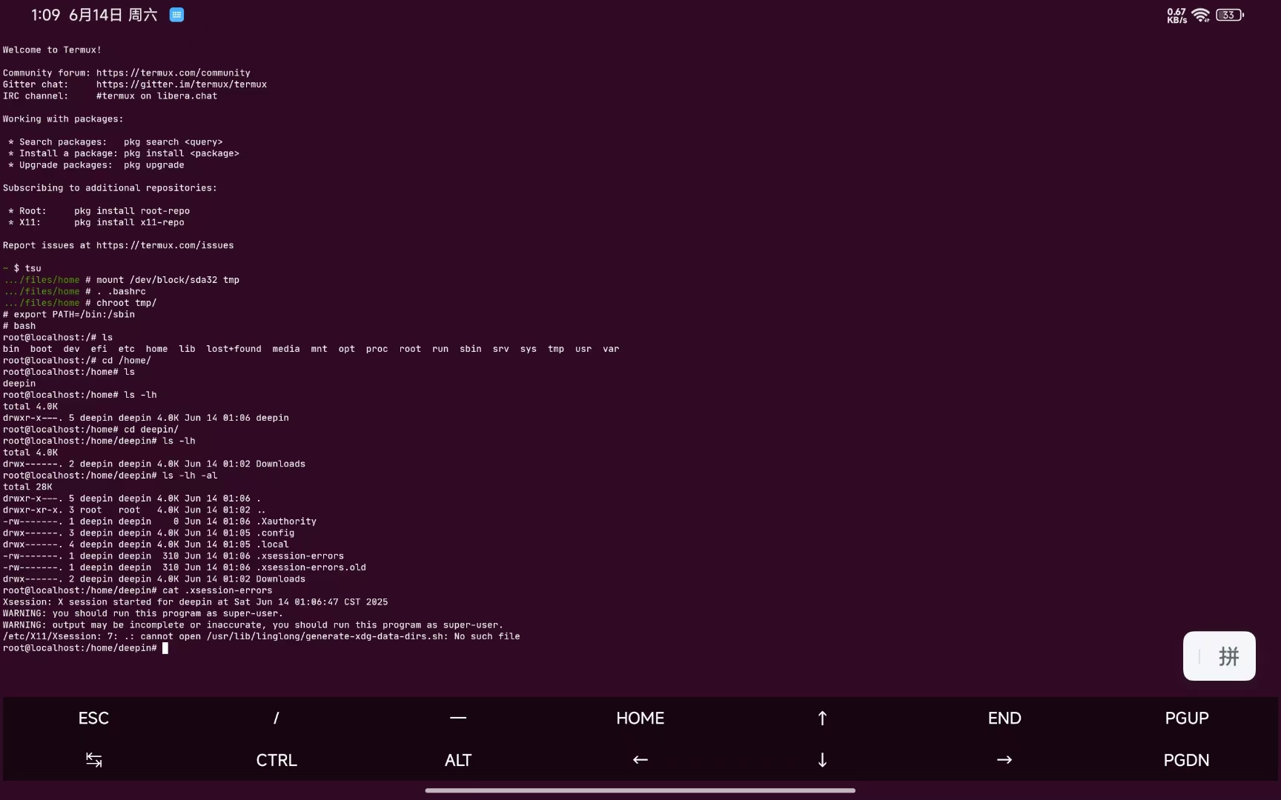This screenshot has width=1281, height=800.
Task: Tap the Wi-Fi status icon
Action: coord(1201,15)
